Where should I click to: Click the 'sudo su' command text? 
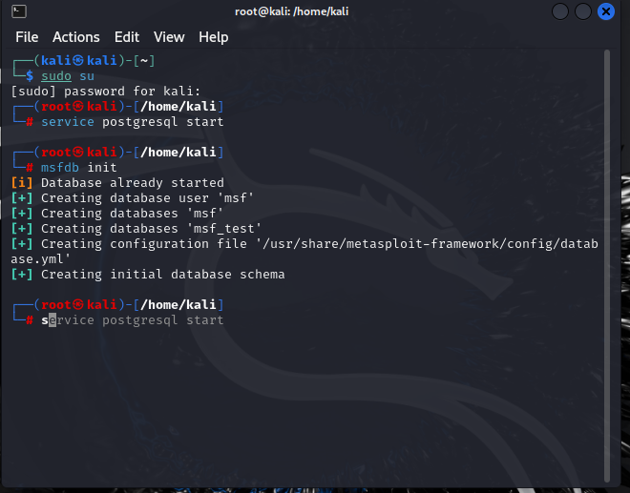point(68,76)
